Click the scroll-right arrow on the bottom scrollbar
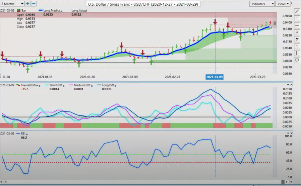The height and width of the screenshot is (186, 301). [287, 182]
